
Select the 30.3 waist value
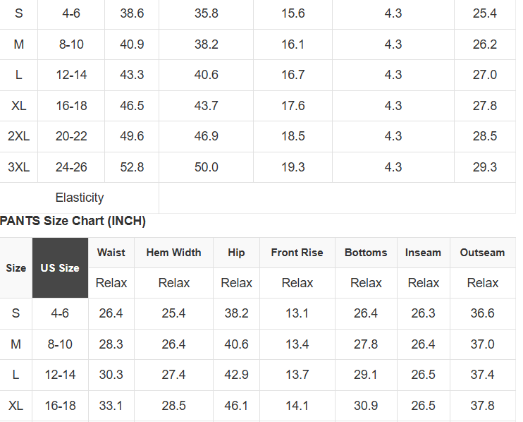111,375
